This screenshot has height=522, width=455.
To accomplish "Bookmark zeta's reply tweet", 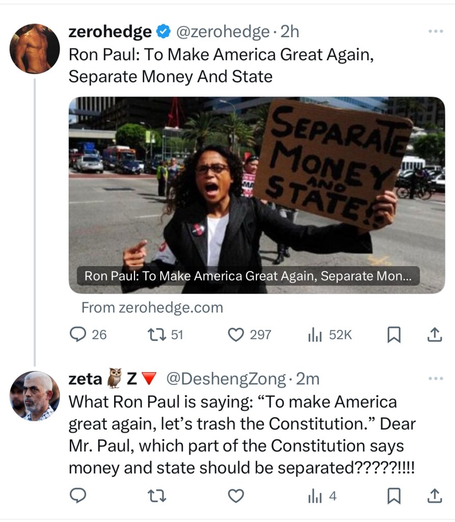I will (393, 495).
